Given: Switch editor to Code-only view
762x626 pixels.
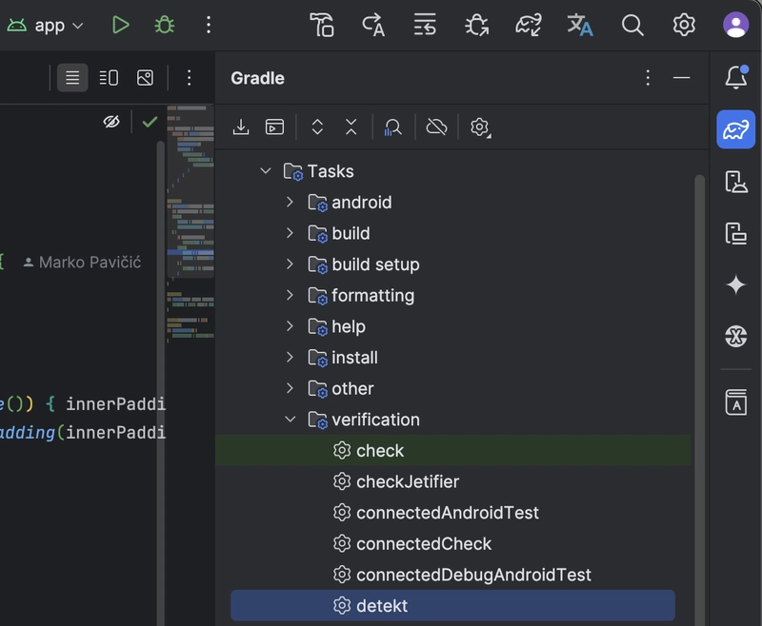Looking at the screenshot, I should (x=72, y=78).
